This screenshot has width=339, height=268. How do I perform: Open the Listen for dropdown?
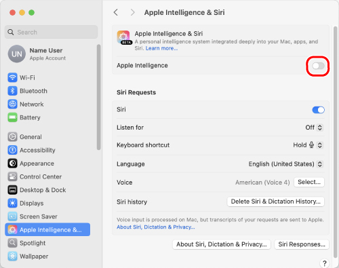314,128
